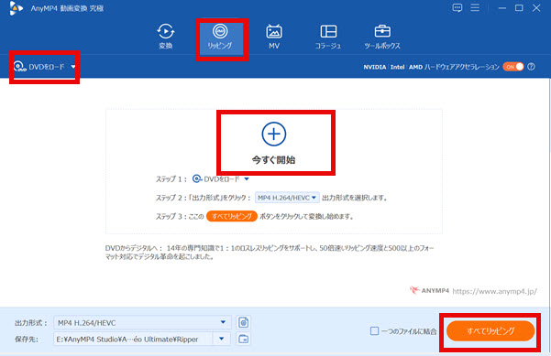The width and height of the screenshot is (551, 356).
Task: Click the ステップ3 すべてリッピング orange pill
Action: pos(232,216)
